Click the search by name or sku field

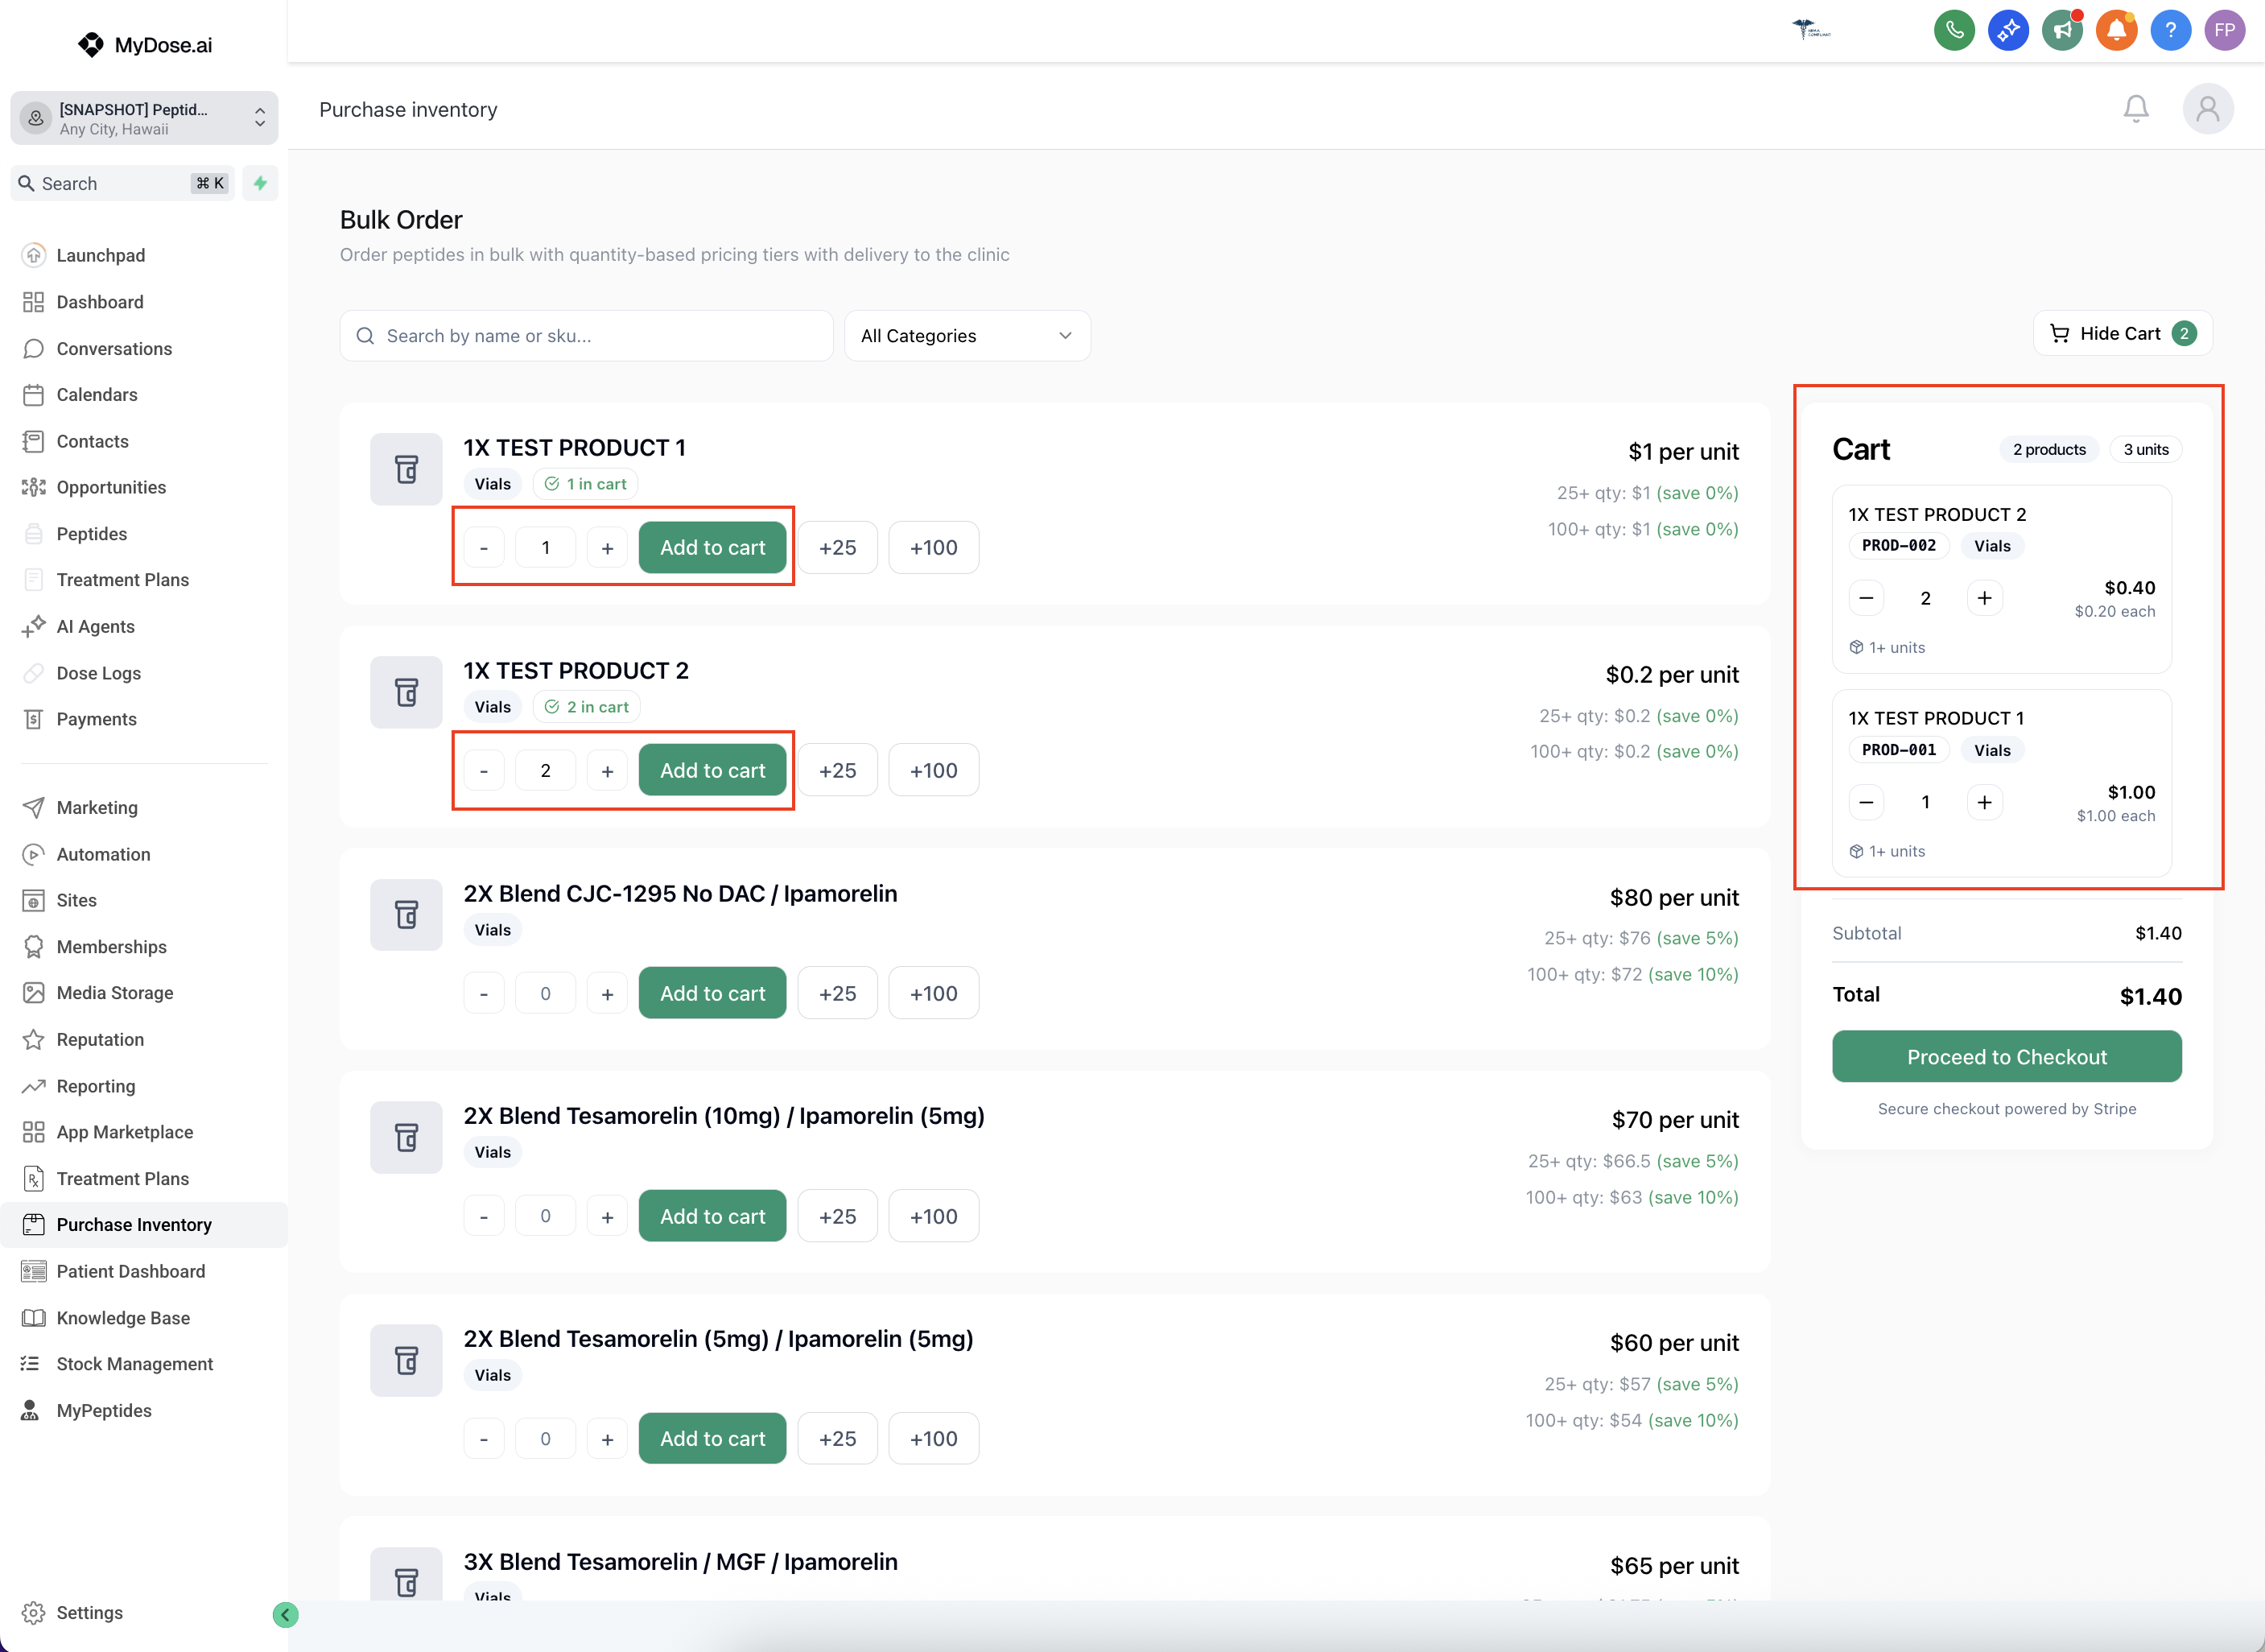(x=586, y=336)
